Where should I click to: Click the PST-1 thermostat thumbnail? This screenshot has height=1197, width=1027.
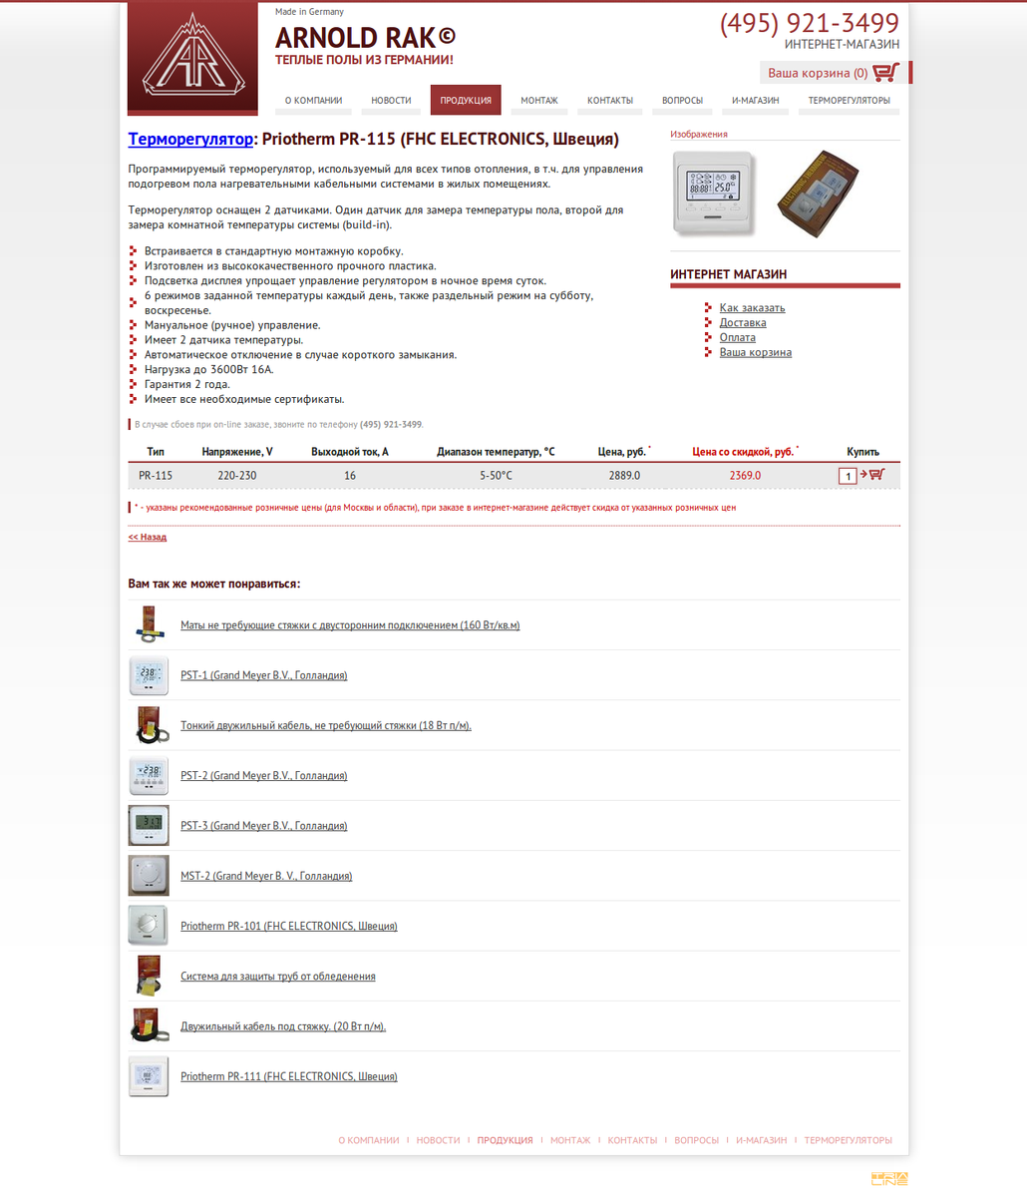[x=149, y=675]
